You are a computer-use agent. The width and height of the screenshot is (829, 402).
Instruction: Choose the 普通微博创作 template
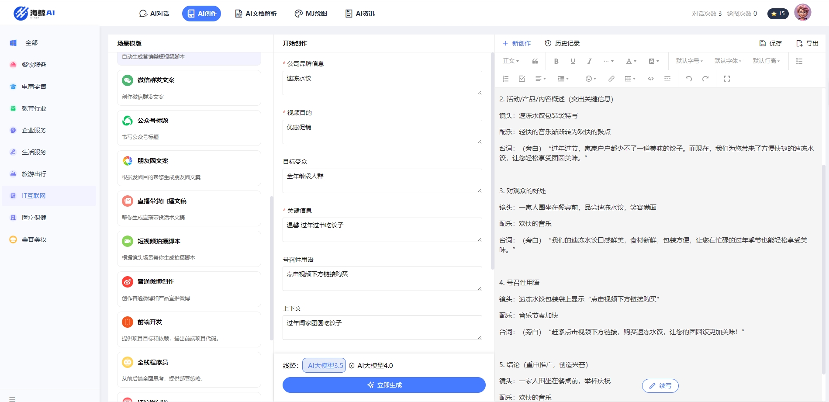click(189, 289)
